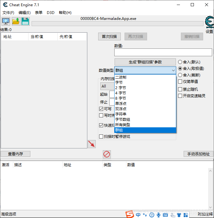Click 生成"群组扫描"参数 button
This screenshot has height=218, width=214.
145,62
